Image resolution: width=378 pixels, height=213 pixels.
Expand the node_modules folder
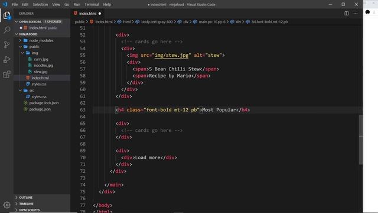coord(20,40)
